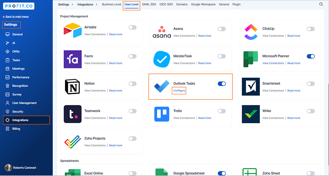The height and width of the screenshot is (176, 329).
Task: Click the Trello logo
Action: [x=161, y=114]
